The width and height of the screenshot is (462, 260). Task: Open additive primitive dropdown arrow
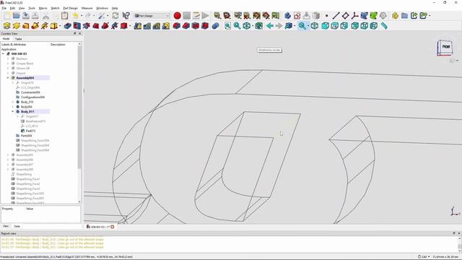click(x=60, y=26)
